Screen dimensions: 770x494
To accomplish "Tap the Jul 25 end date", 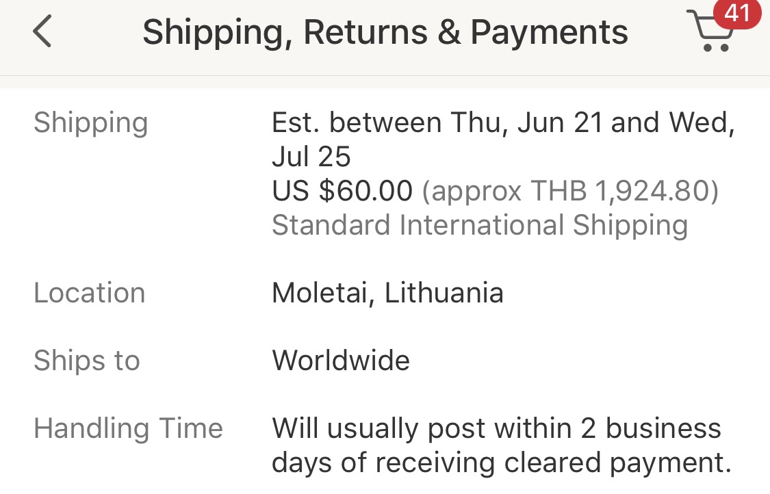I will coord(311,157).
